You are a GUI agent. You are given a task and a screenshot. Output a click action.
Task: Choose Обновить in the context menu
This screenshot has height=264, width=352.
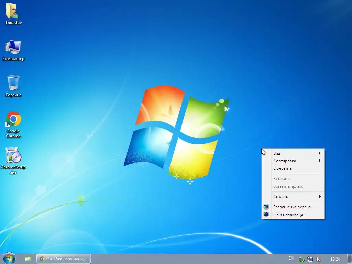click(293, 168)
